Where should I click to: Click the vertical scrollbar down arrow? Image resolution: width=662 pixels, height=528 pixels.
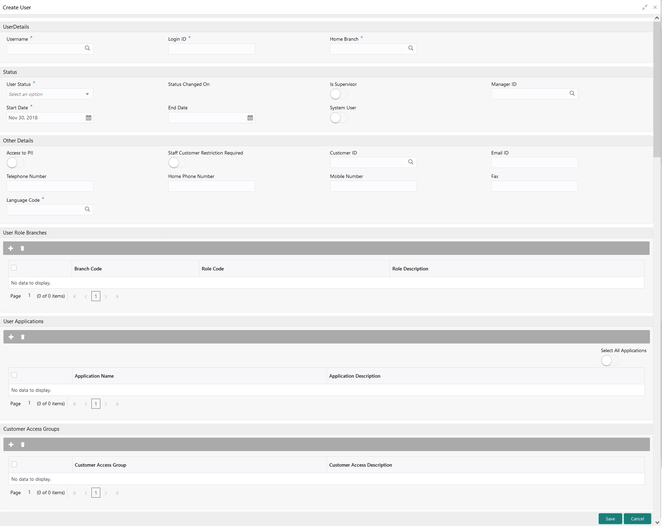point(657,522)
